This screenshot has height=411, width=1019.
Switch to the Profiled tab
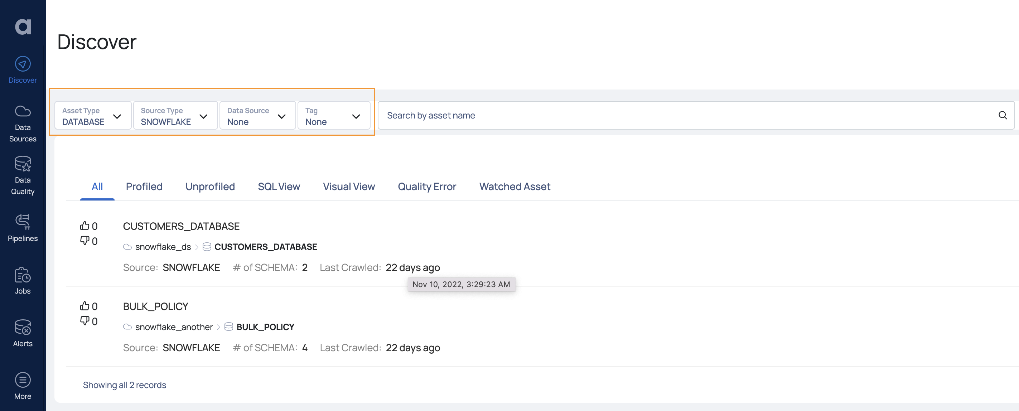pos(144,187)
